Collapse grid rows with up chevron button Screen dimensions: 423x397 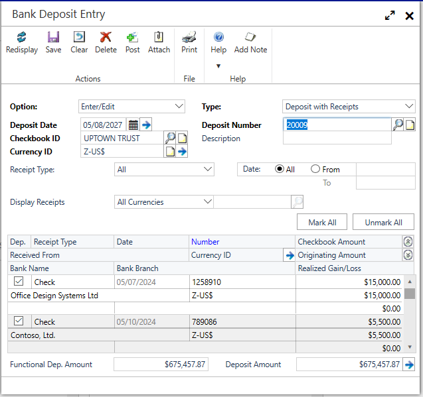point(408,242)
